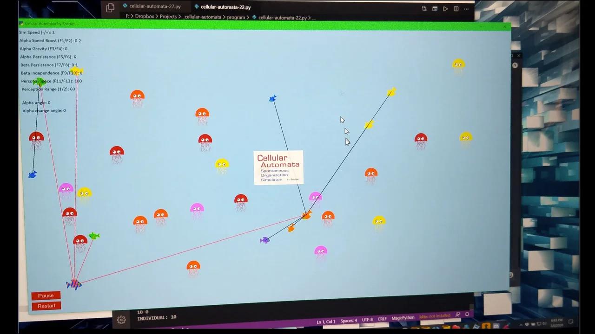Image resolution: width=595 pixels, height=334 pixels.
Task: Click the status bar notifications bell
Action: coord(467,315)
